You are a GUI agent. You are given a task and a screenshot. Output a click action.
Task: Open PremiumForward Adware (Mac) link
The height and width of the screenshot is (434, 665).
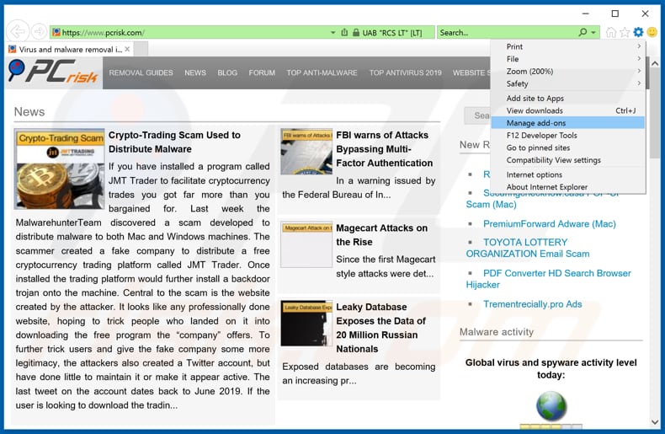(x=549, y=224)
